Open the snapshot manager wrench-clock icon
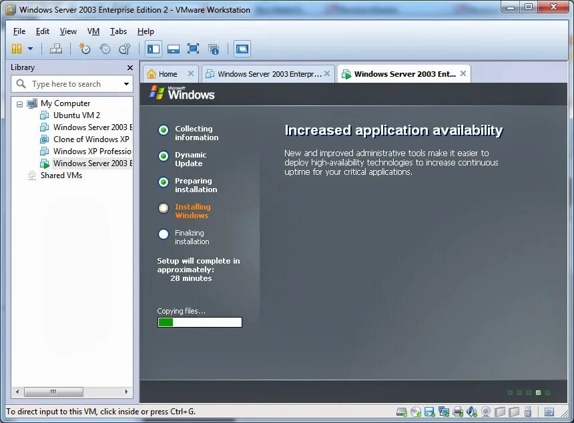Viewport: 574px width, 423px height. click(124, 49)
